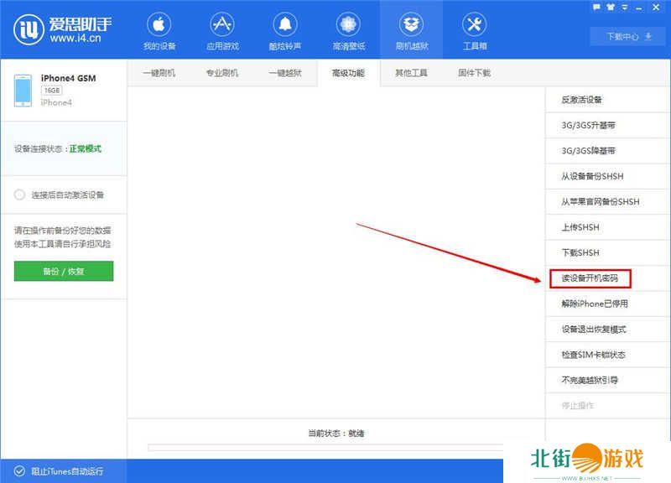Click 读设备开机密码 button

coord(589,278)
